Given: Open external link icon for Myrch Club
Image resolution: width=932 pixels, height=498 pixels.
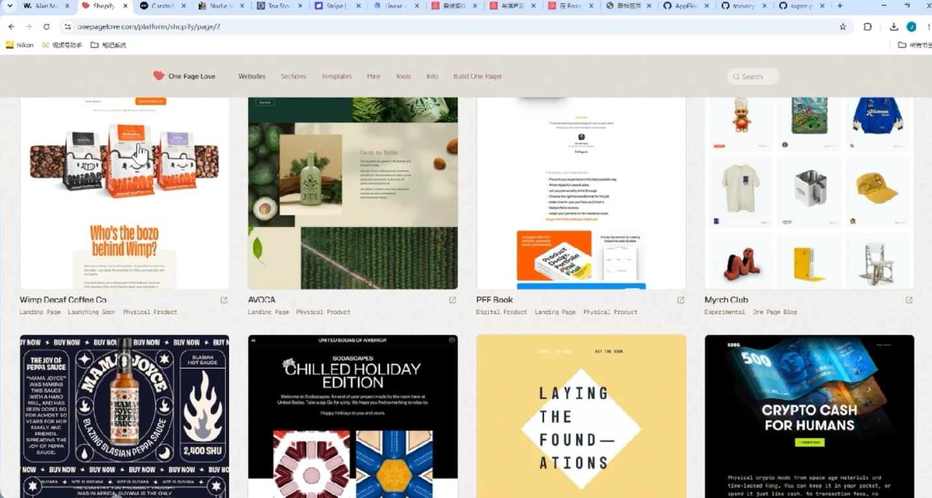Looking at the screenshot, I should point(909,300).
